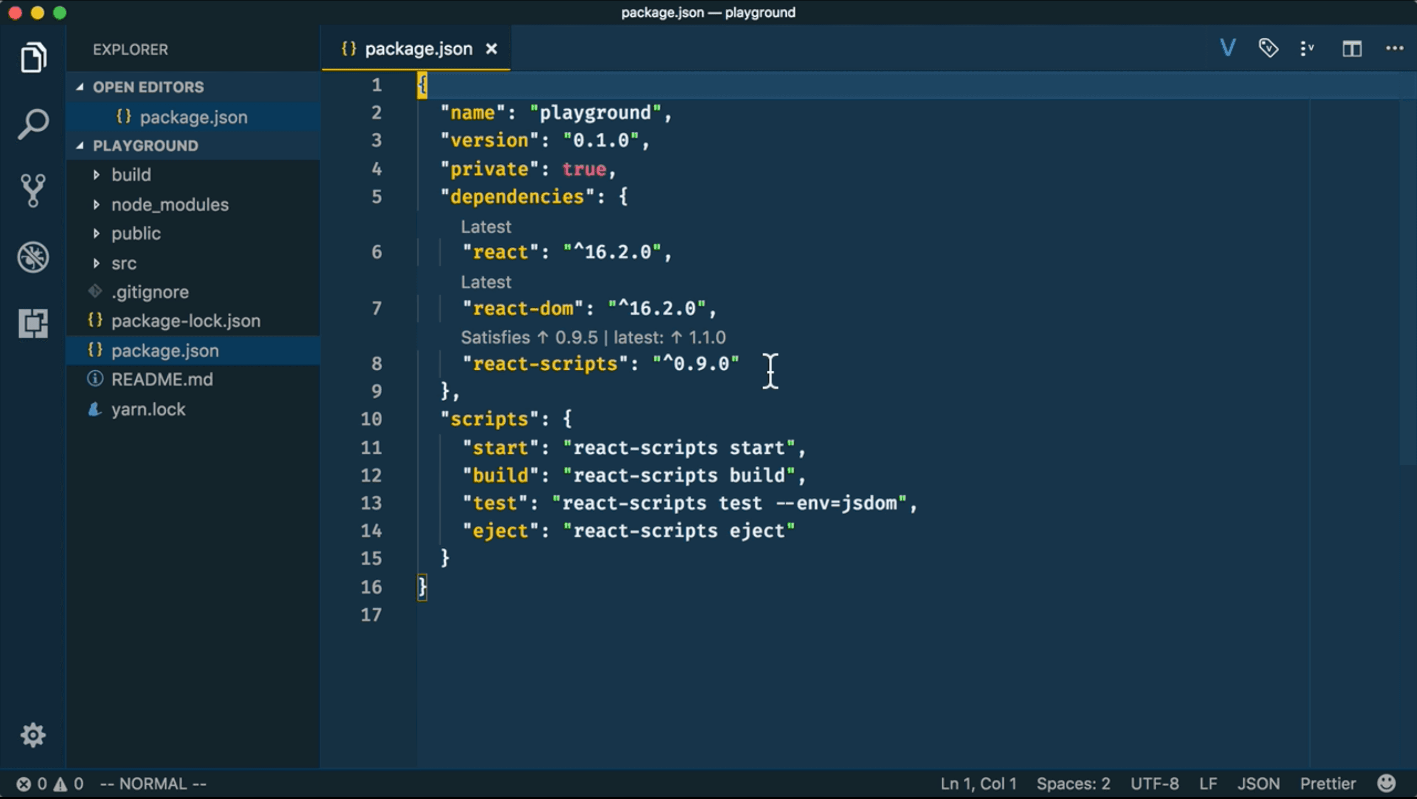
Task: Change line endings via LF status item
Action: point(1208,784)
